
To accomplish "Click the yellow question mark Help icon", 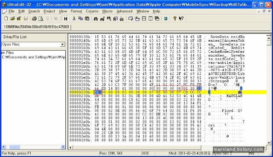I will (174, 18).
